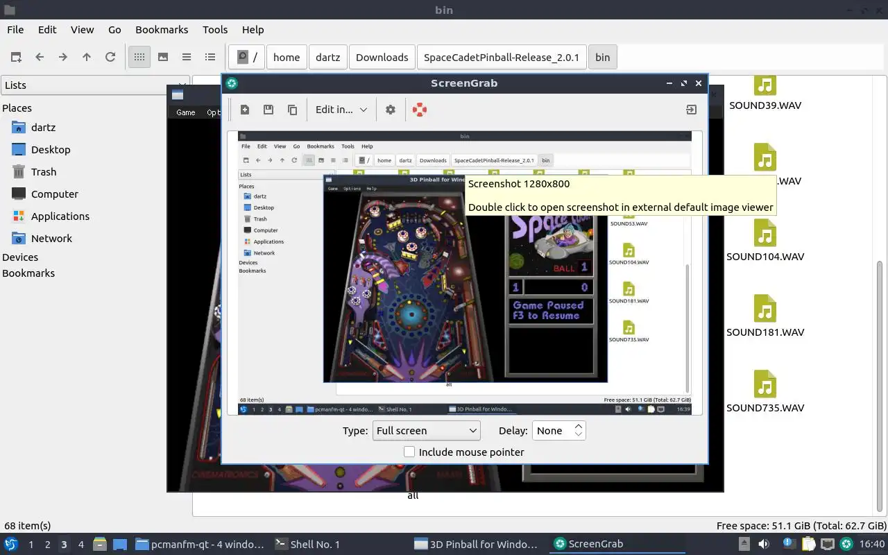Enable 'Include mouse pointer' checkbox
The height and width of the screenshot is (555, 888).
(409, 452)
